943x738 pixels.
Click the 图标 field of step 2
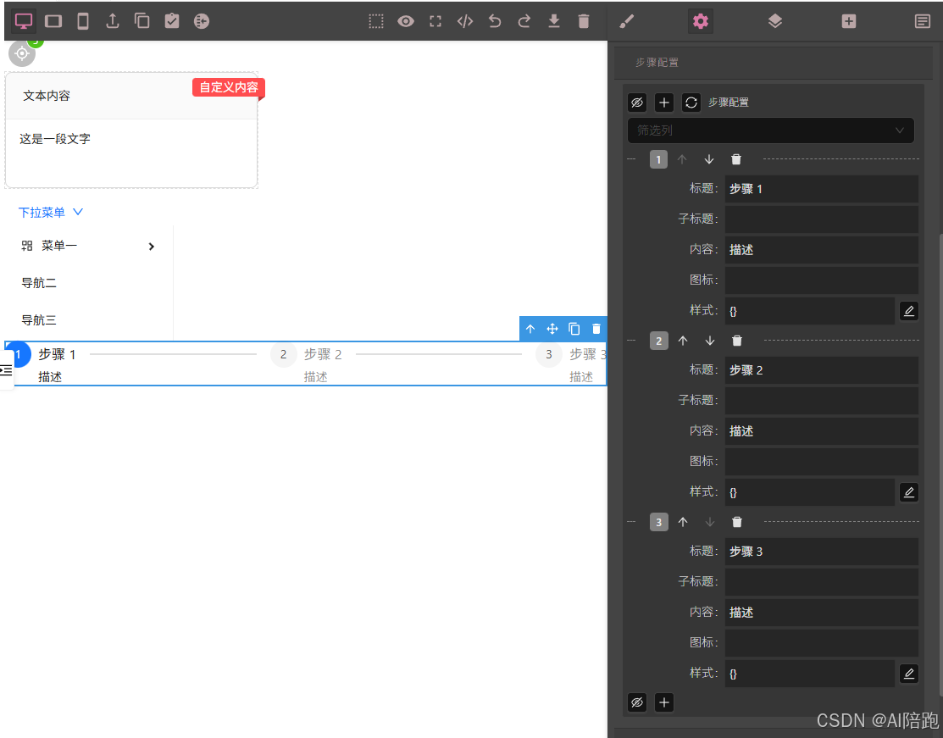pos(822,461)
